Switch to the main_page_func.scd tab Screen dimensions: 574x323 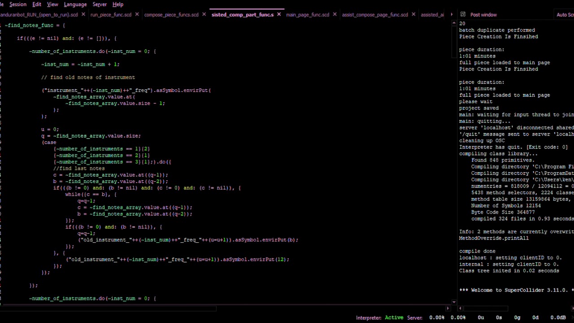click(308, 14)
